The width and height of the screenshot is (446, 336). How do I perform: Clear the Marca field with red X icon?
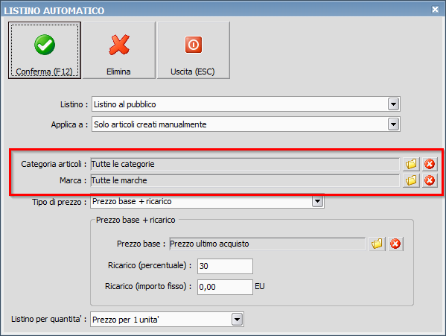pyautogui.click(x=430, y=180)
